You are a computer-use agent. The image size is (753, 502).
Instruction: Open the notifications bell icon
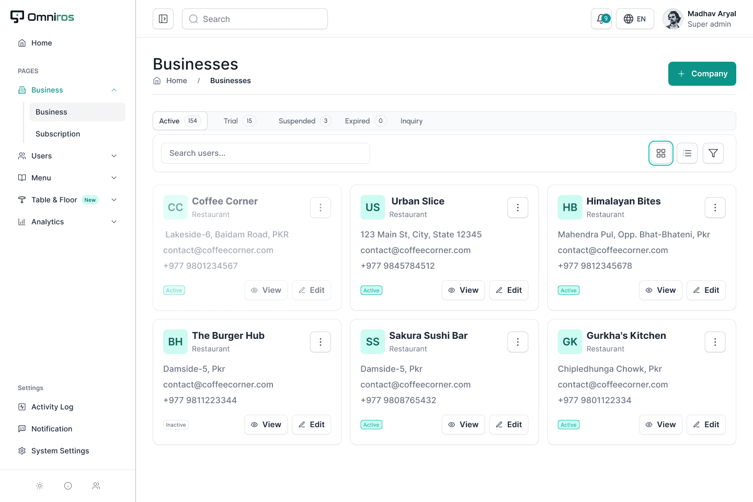pyautogui.click(x=601, y=19)
